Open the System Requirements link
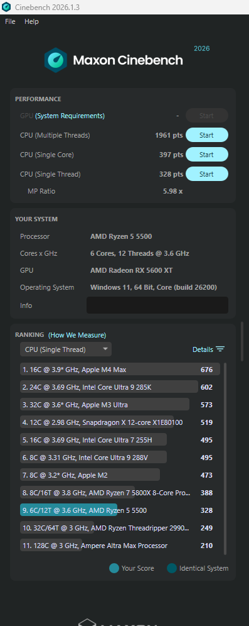This screenshot has height=626, width=249. point(70,116)
